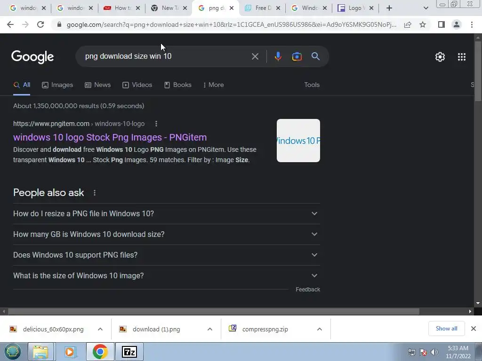Screen dimensions: 482x361
Task: Click the vertical scrollbar thumb
Action: click(x=478, y=71)
